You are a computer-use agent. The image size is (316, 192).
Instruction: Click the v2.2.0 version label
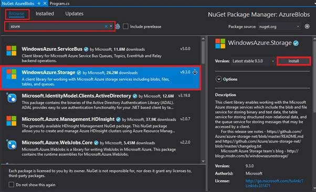click(x=185, y=142)
